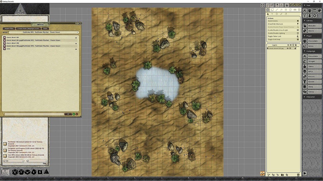Open the Assets library entry
The width and height of the screenshot is (323, 181).
pyautogui.click(x=315, y=31)
